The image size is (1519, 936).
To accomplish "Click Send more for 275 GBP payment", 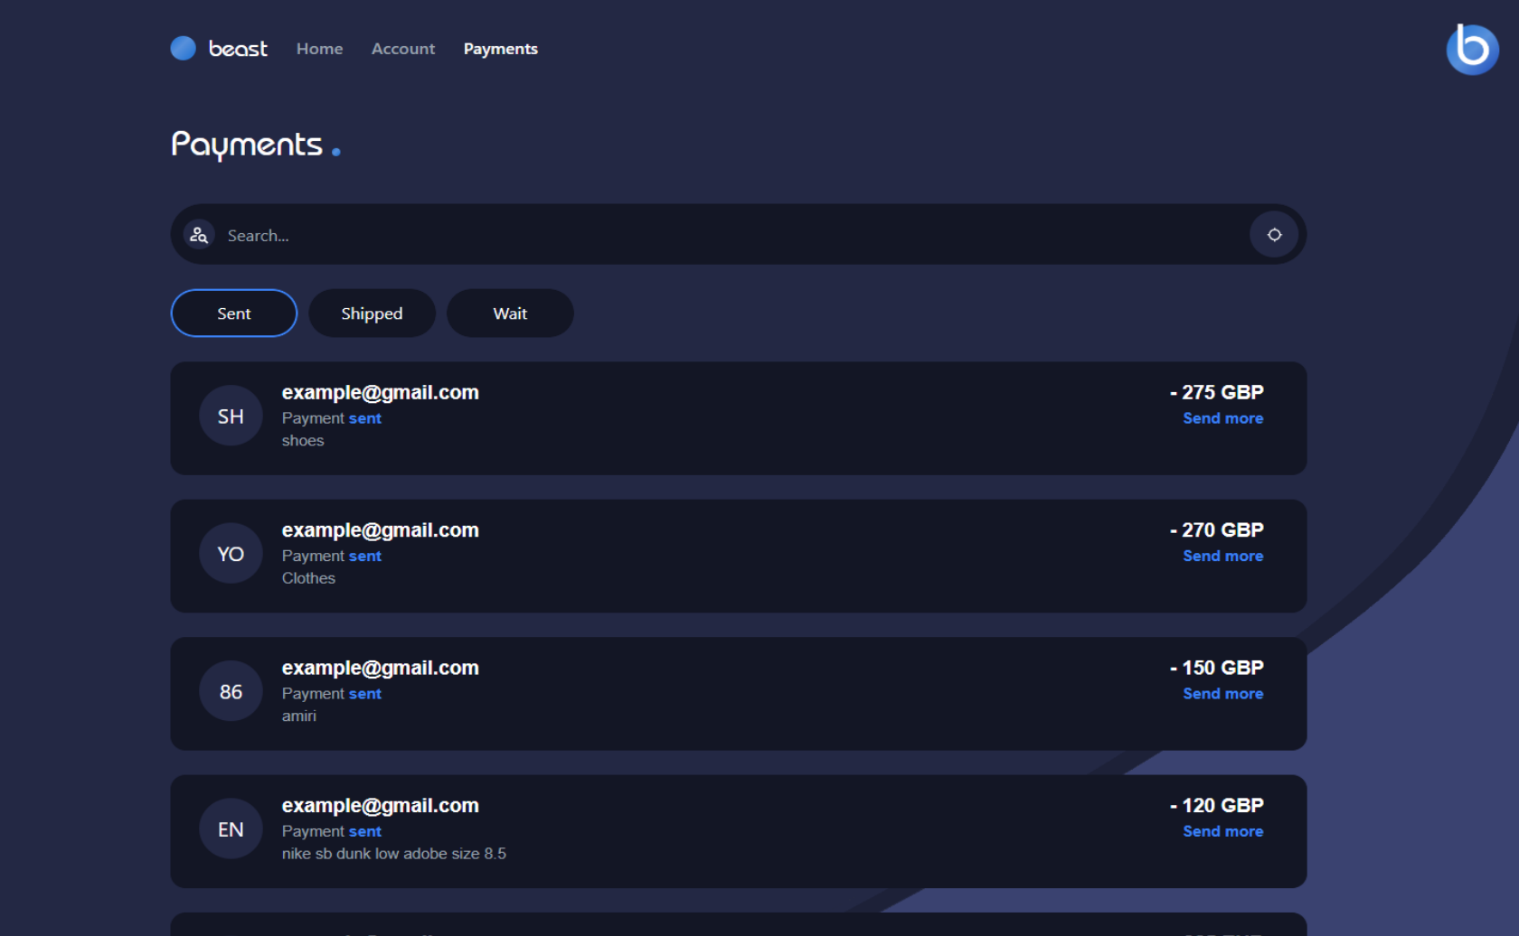I will [1222, 418].
